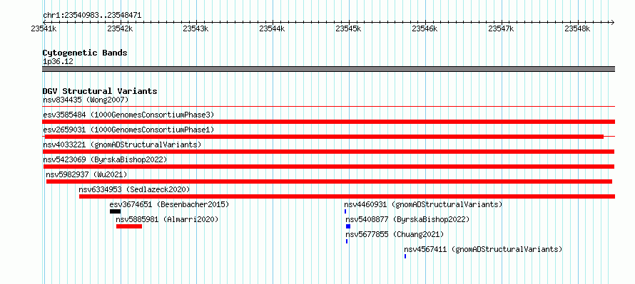The width and height of the screenshot is (635, 284).
Task: Select the blue nsv5408877 variant block
Action: [348, 226]
